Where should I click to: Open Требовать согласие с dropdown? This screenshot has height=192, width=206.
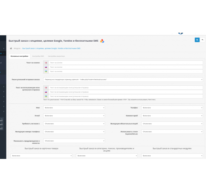point(74,124)
